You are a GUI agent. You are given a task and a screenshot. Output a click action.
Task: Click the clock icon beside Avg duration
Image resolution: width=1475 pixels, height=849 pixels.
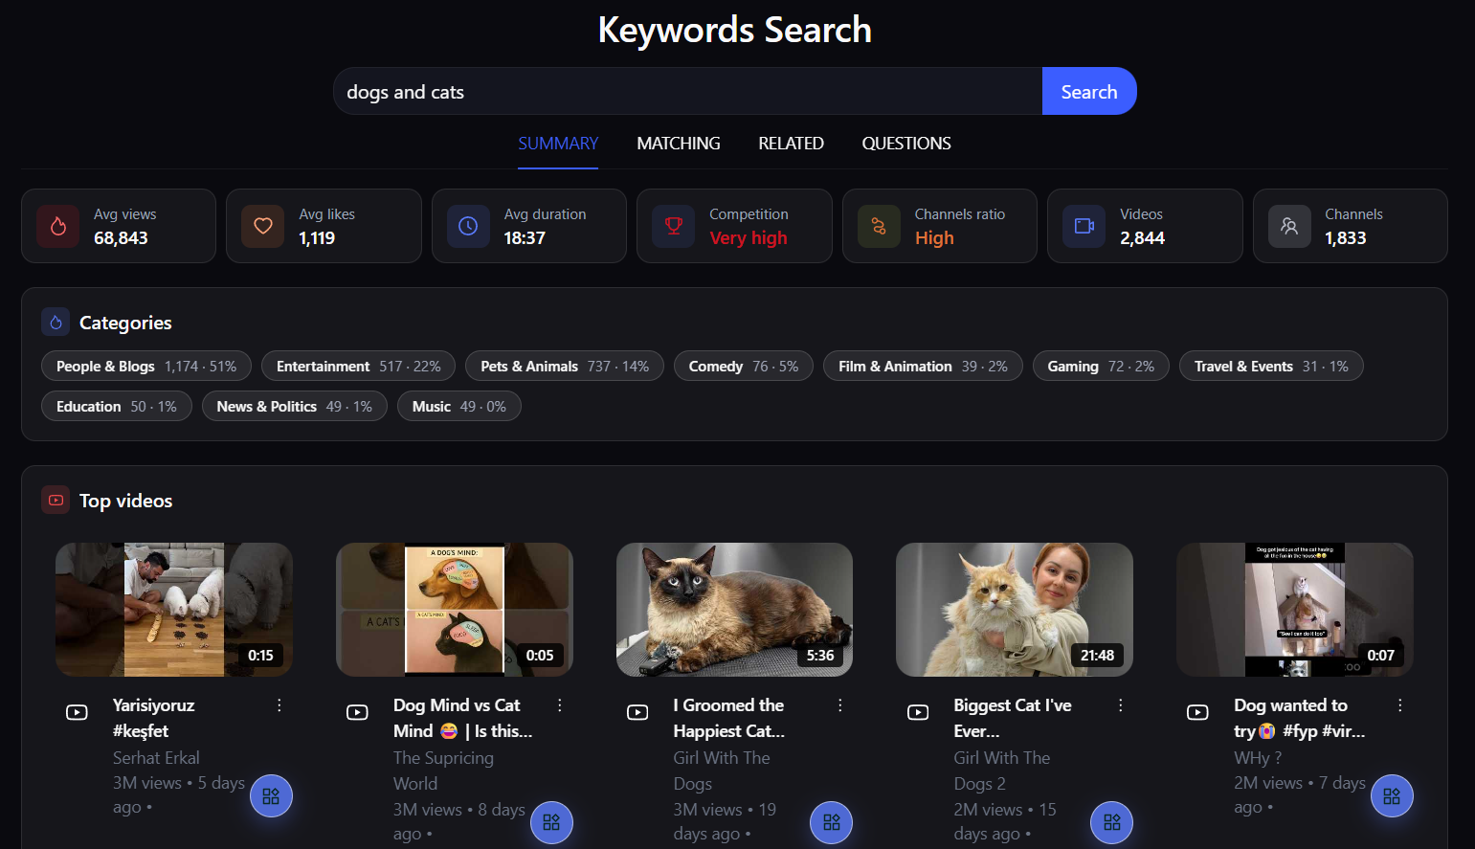(468, 226)
